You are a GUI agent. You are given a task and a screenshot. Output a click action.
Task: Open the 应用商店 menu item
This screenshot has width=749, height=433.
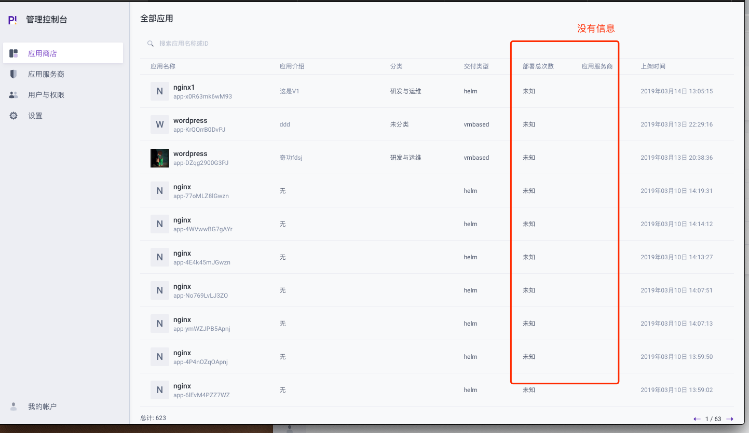pos(63,53)
